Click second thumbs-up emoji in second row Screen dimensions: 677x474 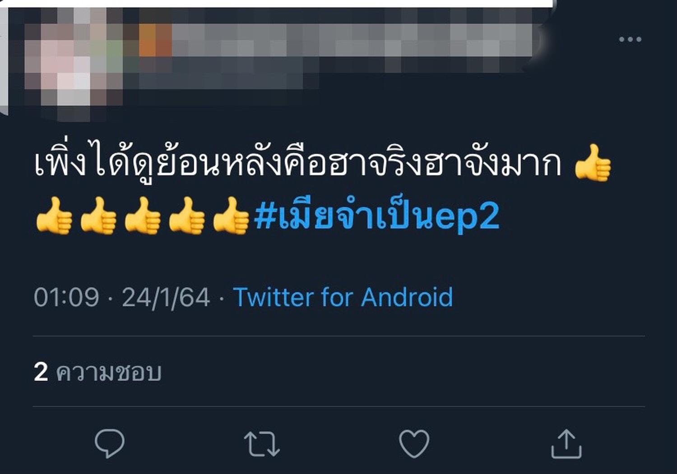click(98, 215)
